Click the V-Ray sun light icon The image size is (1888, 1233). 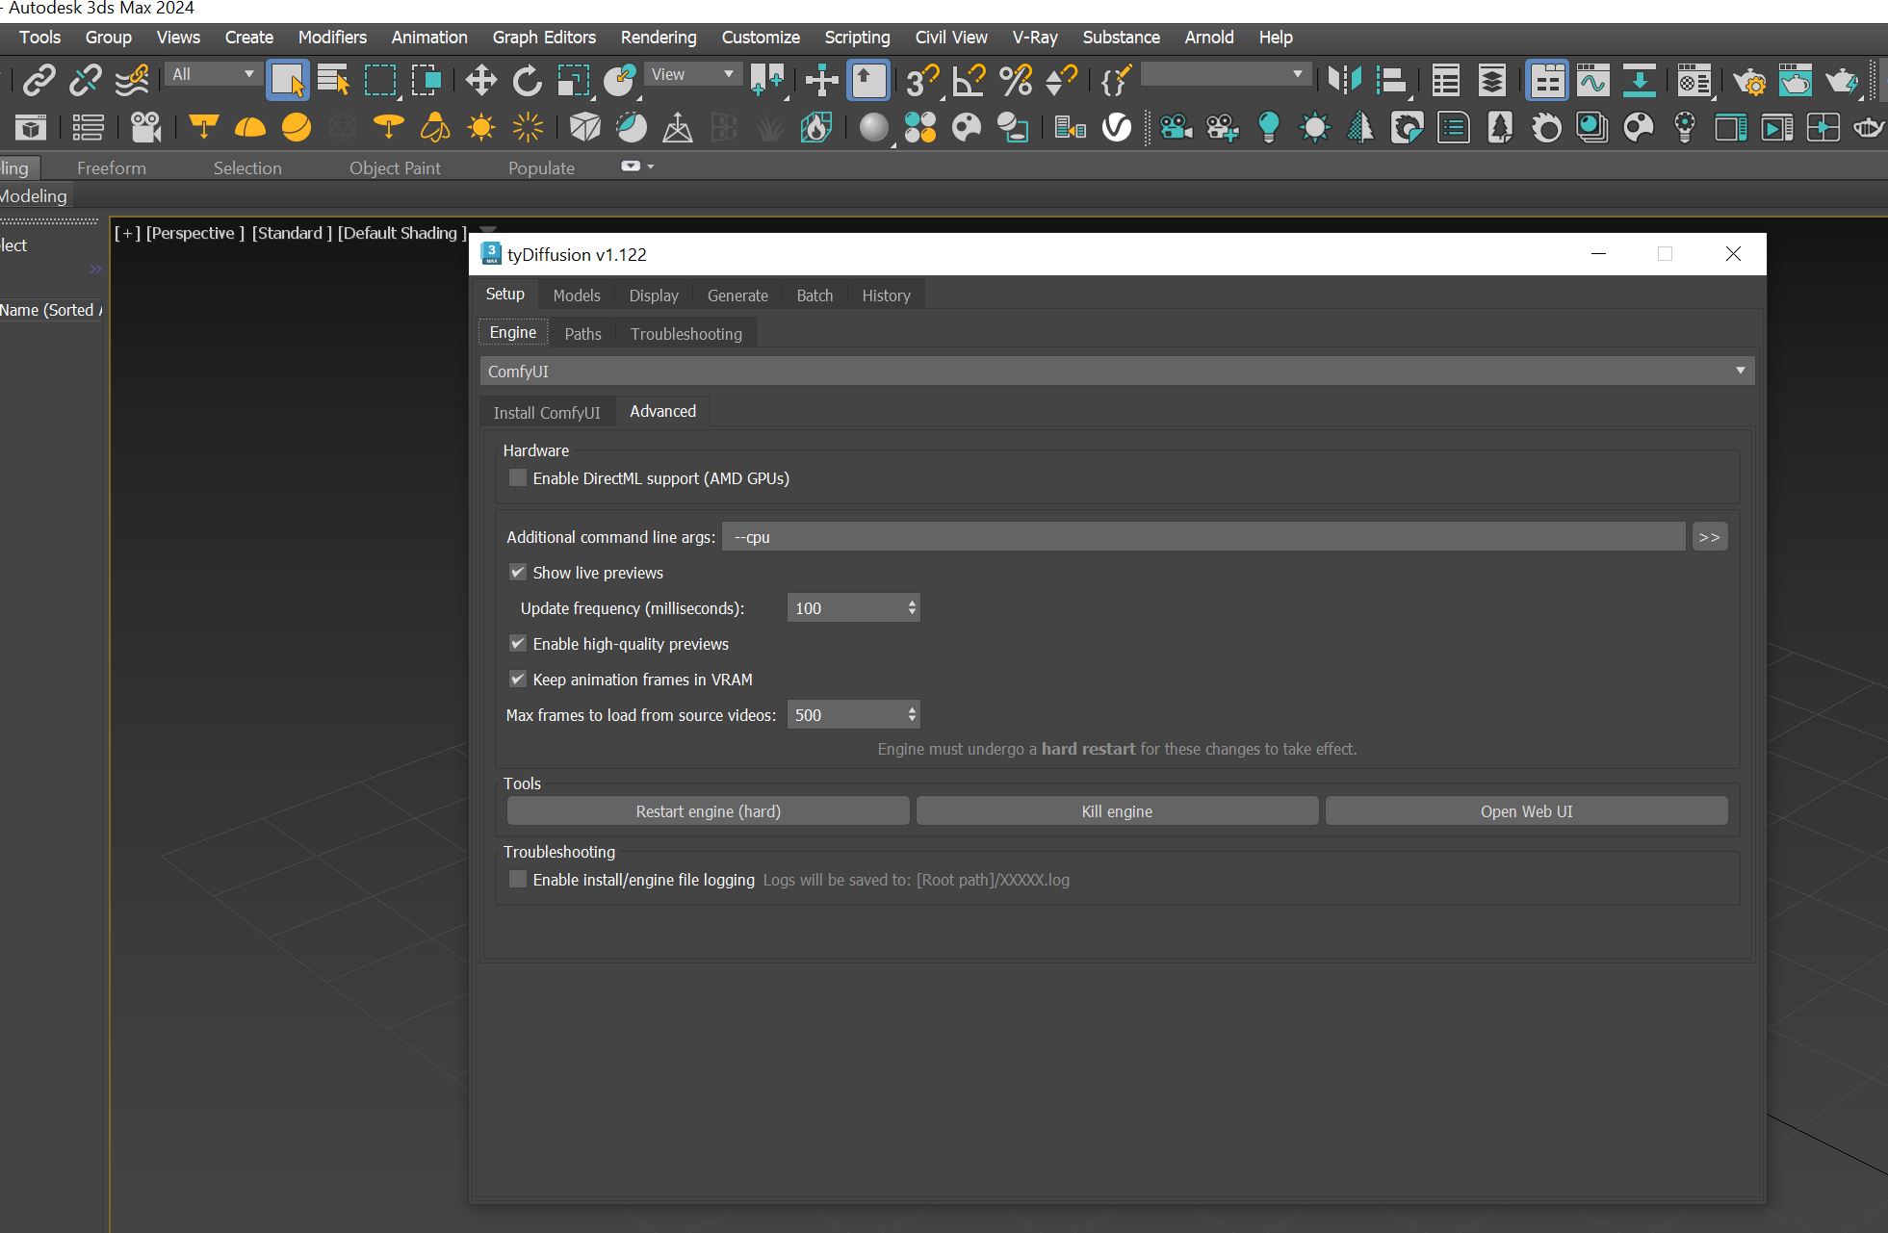click(480, 127)
